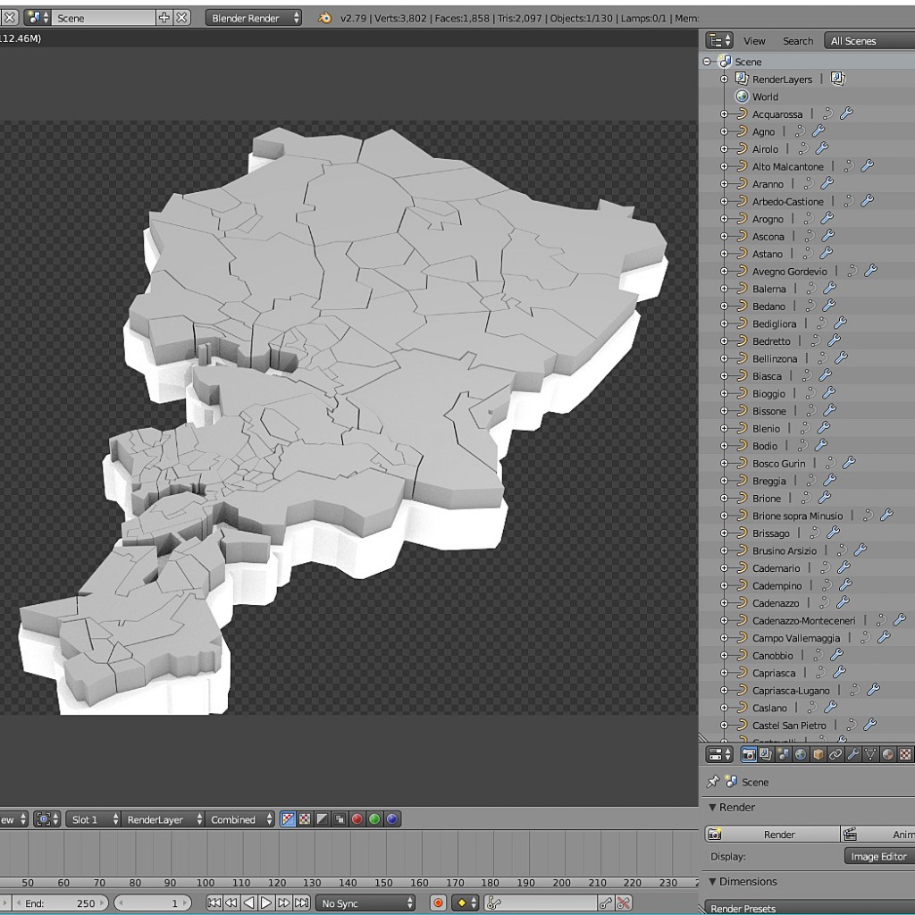
Task: Open the No Sync playback dropdown
Action: tap(365, 903)
